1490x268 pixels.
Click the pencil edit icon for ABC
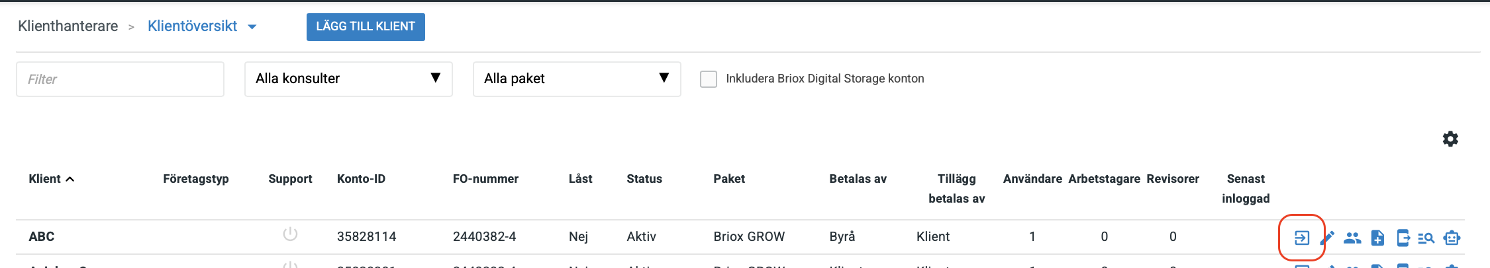click(x=1327, y=238)
